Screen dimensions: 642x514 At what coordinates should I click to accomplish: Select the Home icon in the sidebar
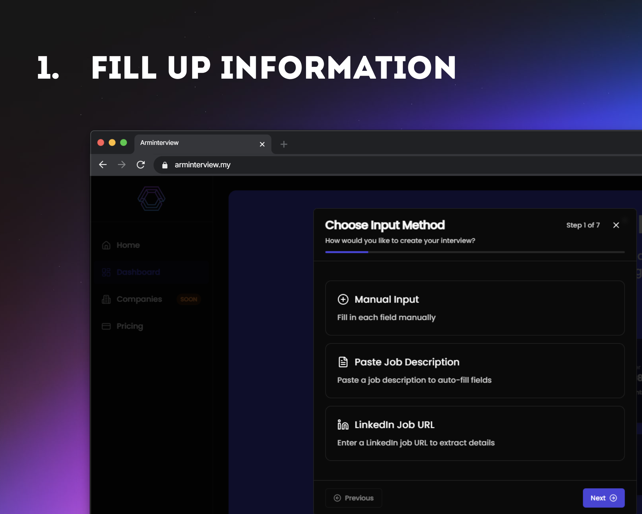point(106,245)
